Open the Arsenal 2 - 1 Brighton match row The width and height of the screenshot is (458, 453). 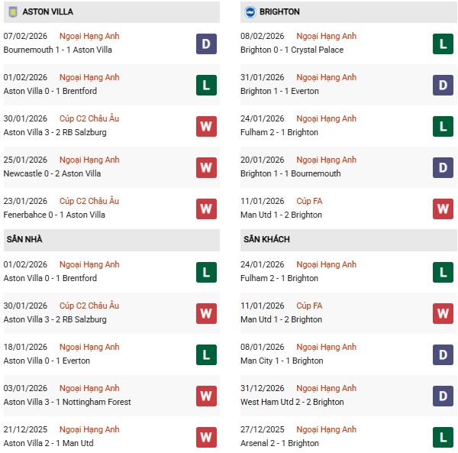pyautogui.click(x=279, y=444)
